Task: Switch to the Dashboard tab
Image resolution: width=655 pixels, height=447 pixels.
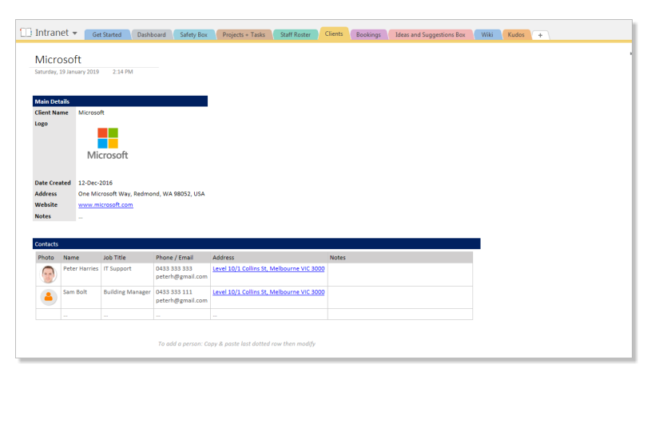Action: pyautogui.click(x=151, y=34)
